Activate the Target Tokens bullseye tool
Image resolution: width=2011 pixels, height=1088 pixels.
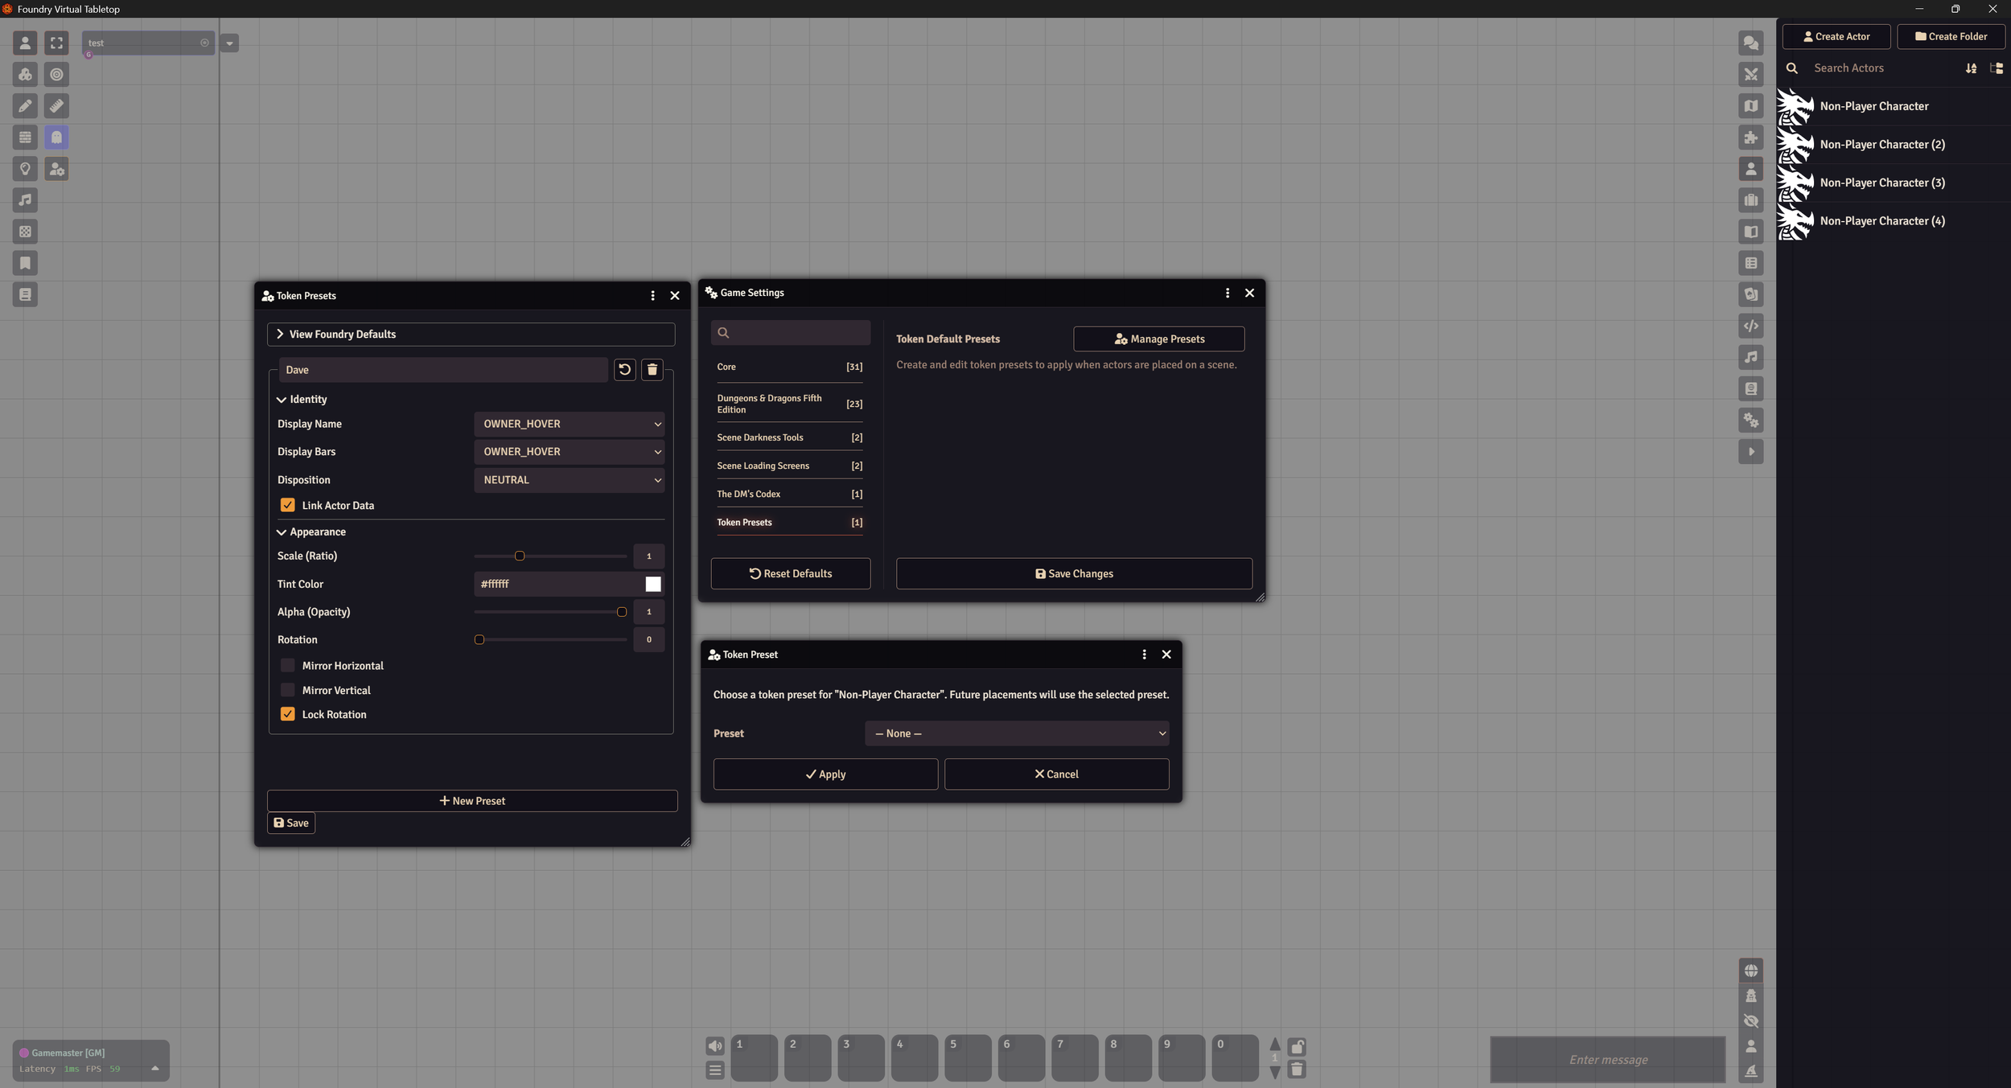(x=56, y=74)
